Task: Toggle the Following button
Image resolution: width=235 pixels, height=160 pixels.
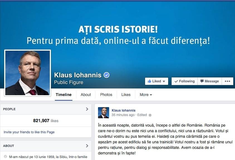Action: tap(185, 81)
